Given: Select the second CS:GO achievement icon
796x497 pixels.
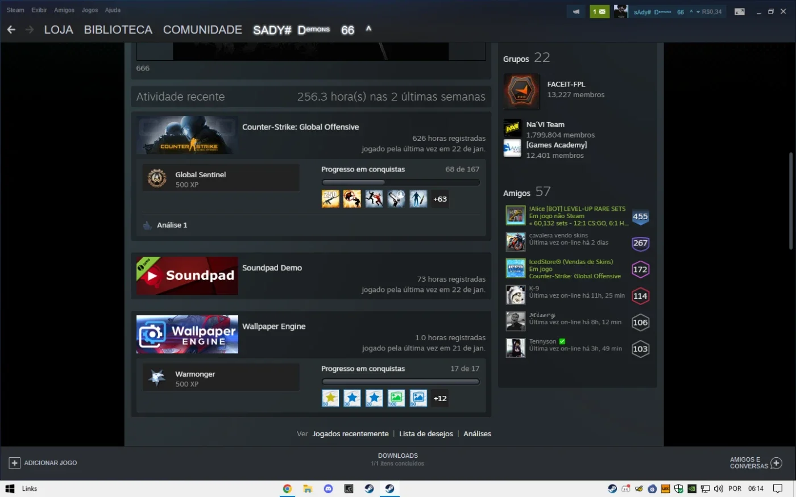Looking at the screenshot, I should (x=352, y=199).
